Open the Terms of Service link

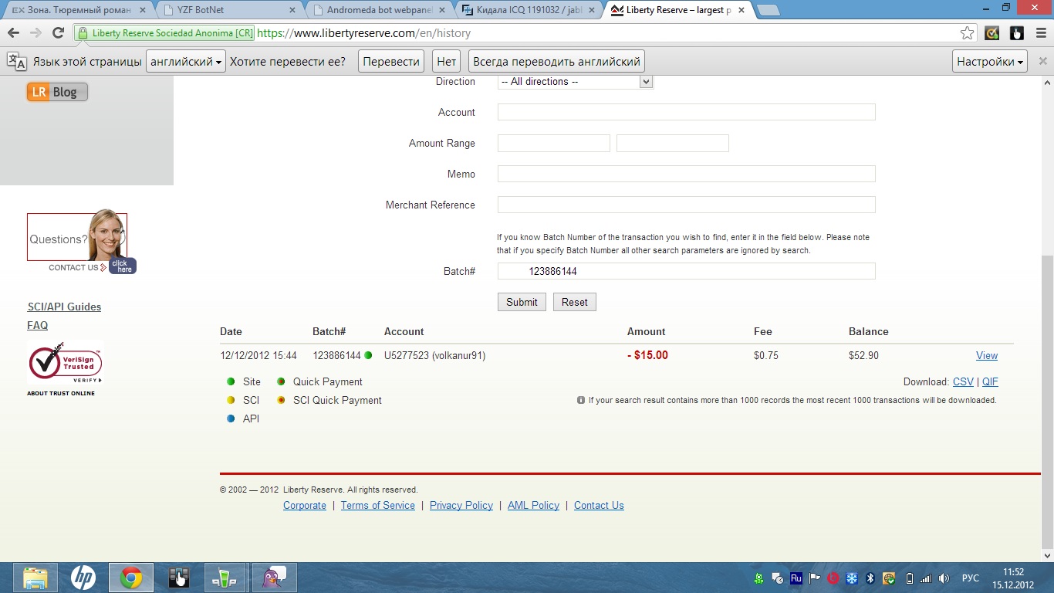click(378, 505)
